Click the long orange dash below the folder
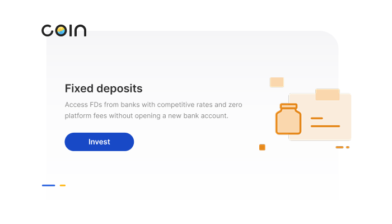Viewport: 392px width, 224px height. point(339,147)
